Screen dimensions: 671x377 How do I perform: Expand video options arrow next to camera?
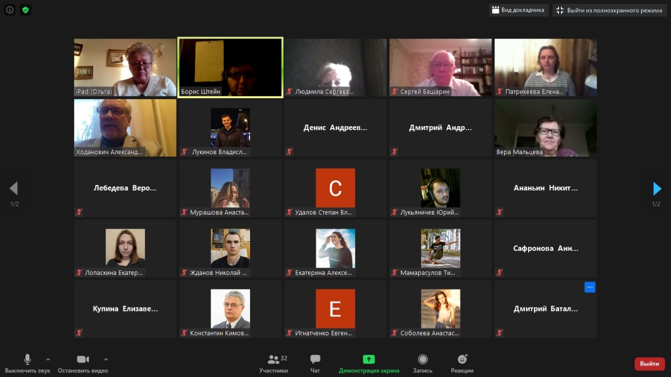click(106, 359)
